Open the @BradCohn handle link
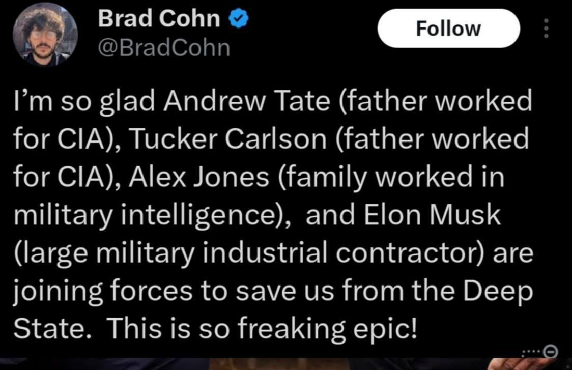 point(164,48)
